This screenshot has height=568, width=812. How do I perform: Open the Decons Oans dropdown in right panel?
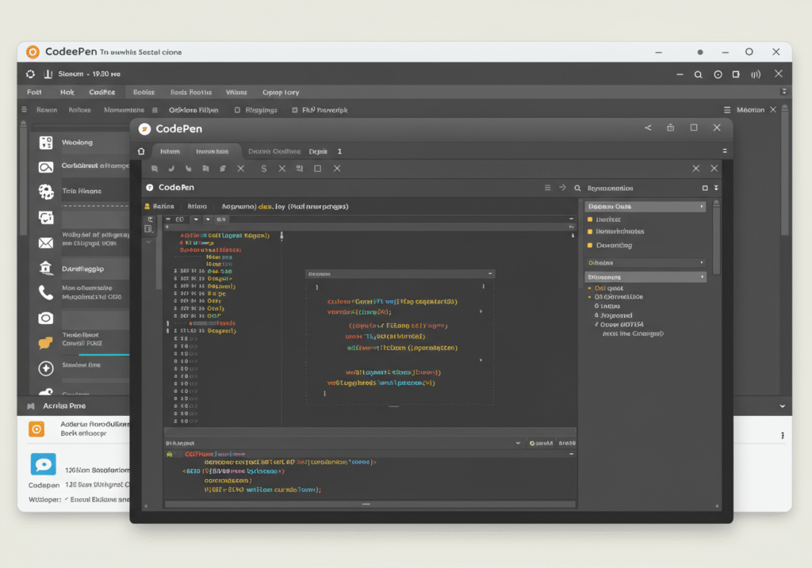point(645,207)
